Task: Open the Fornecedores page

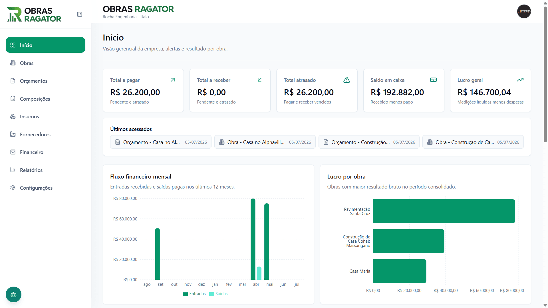Action: tap(45, 134)
